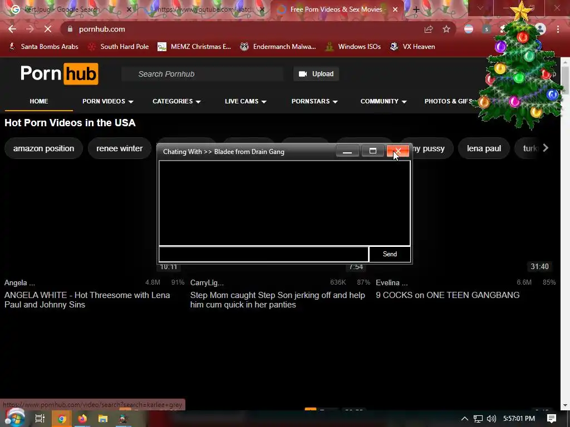This screenshot has height=427, width=570.
Task: Click the 'S' extension icon in toolbar
Action: click(x=487, y=29)
